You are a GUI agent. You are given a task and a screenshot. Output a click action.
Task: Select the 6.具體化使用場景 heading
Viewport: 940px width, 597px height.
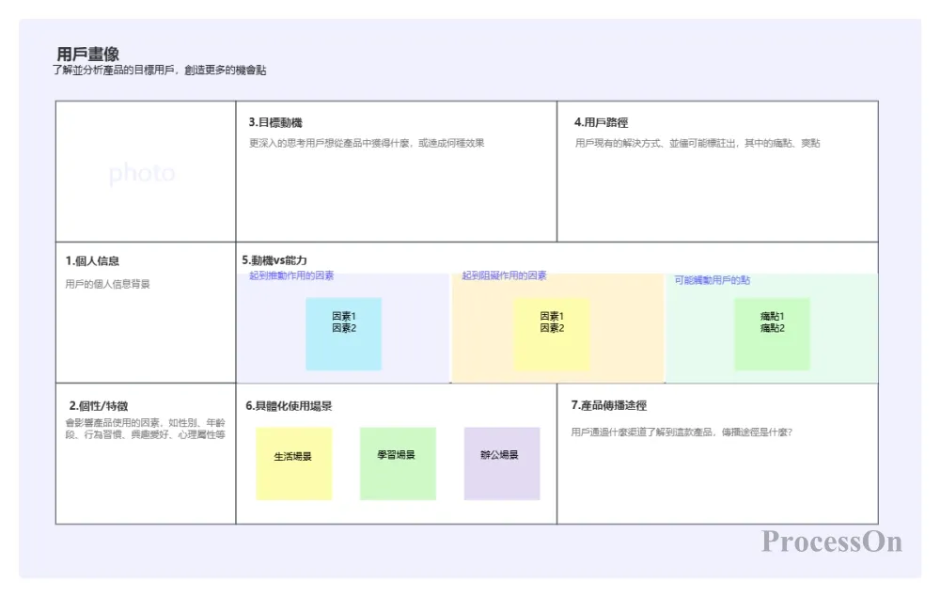point(289,406)
